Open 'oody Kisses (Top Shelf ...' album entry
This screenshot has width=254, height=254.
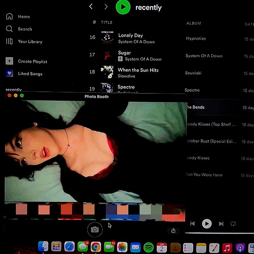[211, 124]
